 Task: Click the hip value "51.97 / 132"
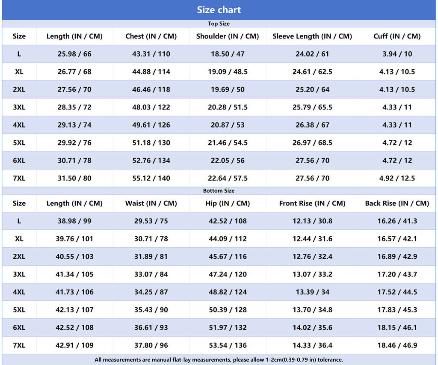(x=228, y=327)
